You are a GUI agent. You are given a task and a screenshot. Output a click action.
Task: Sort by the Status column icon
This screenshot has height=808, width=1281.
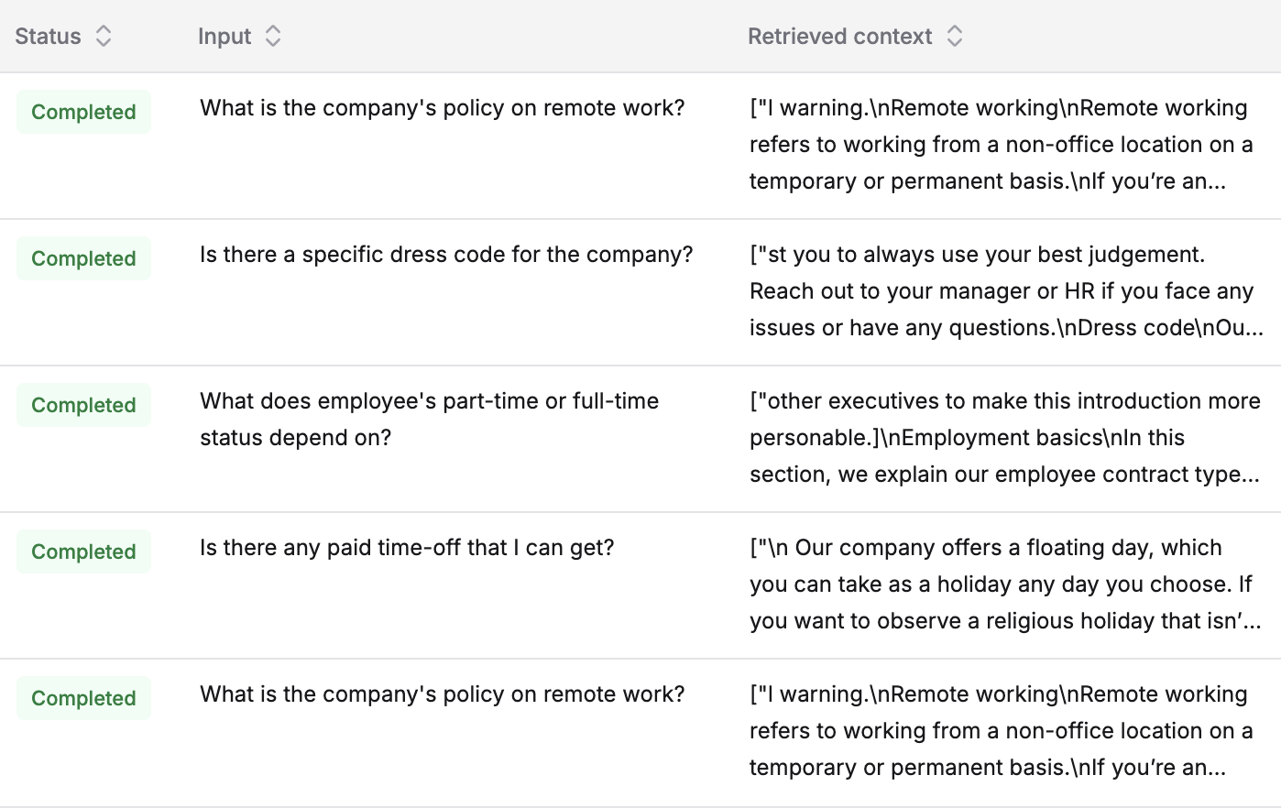(104, 37)
